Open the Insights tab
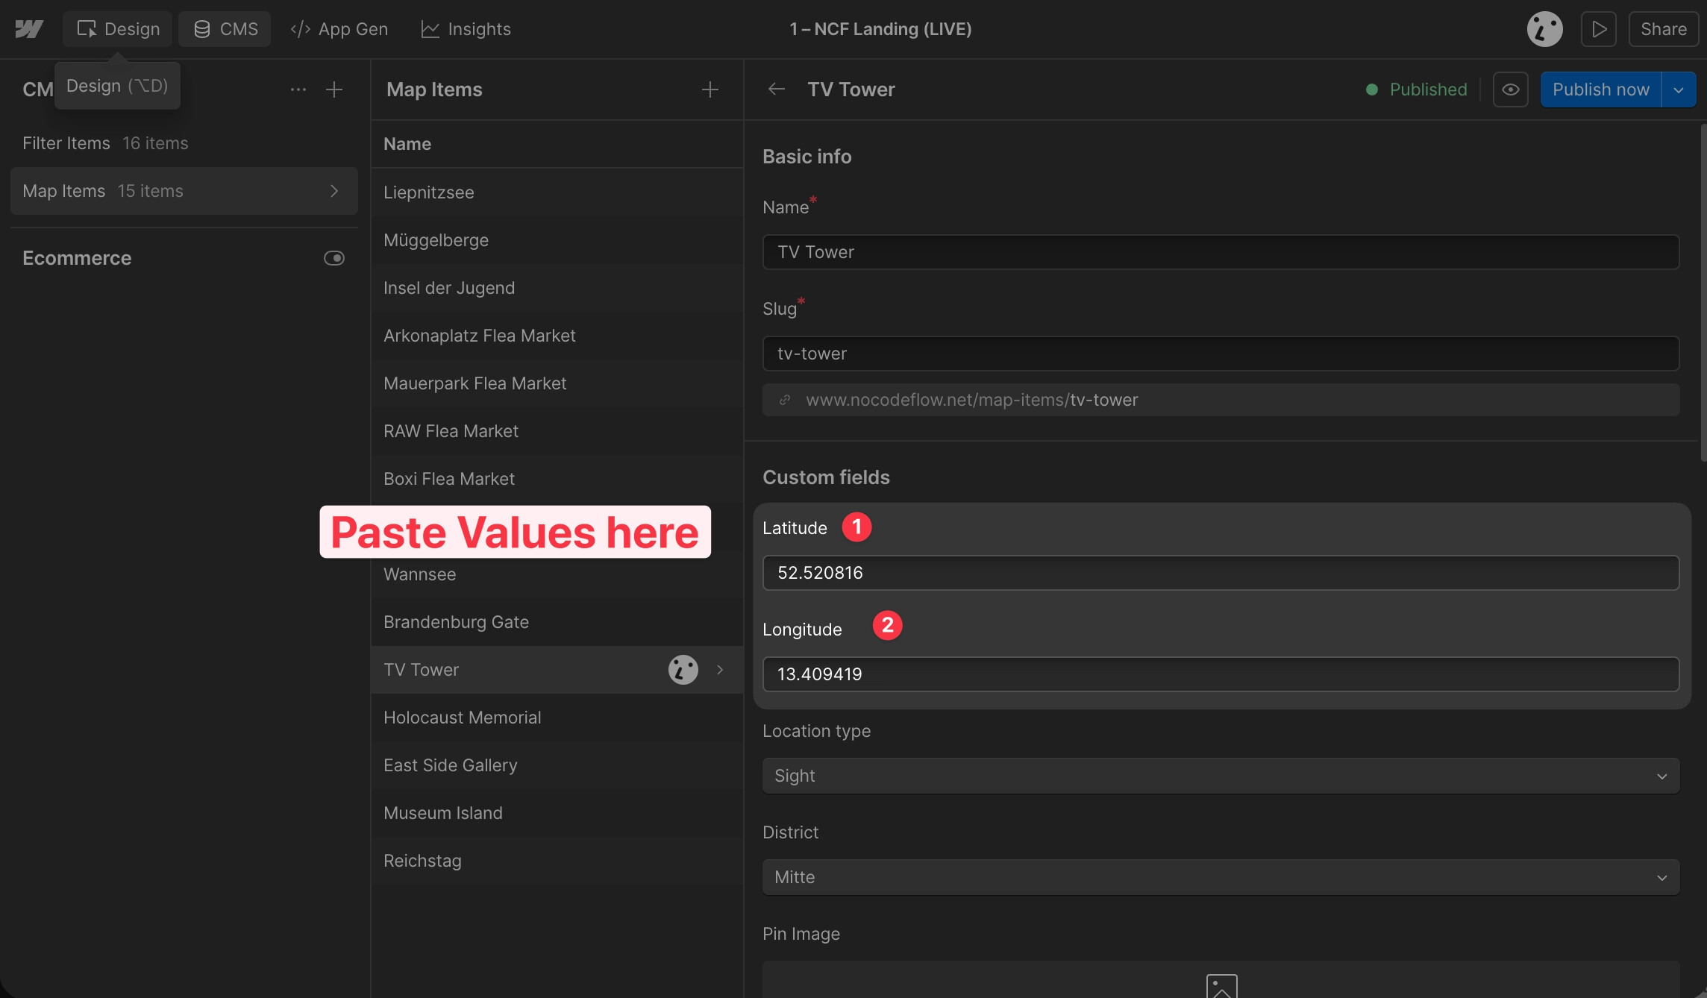Screen dimensions: 1707x998 466,29
